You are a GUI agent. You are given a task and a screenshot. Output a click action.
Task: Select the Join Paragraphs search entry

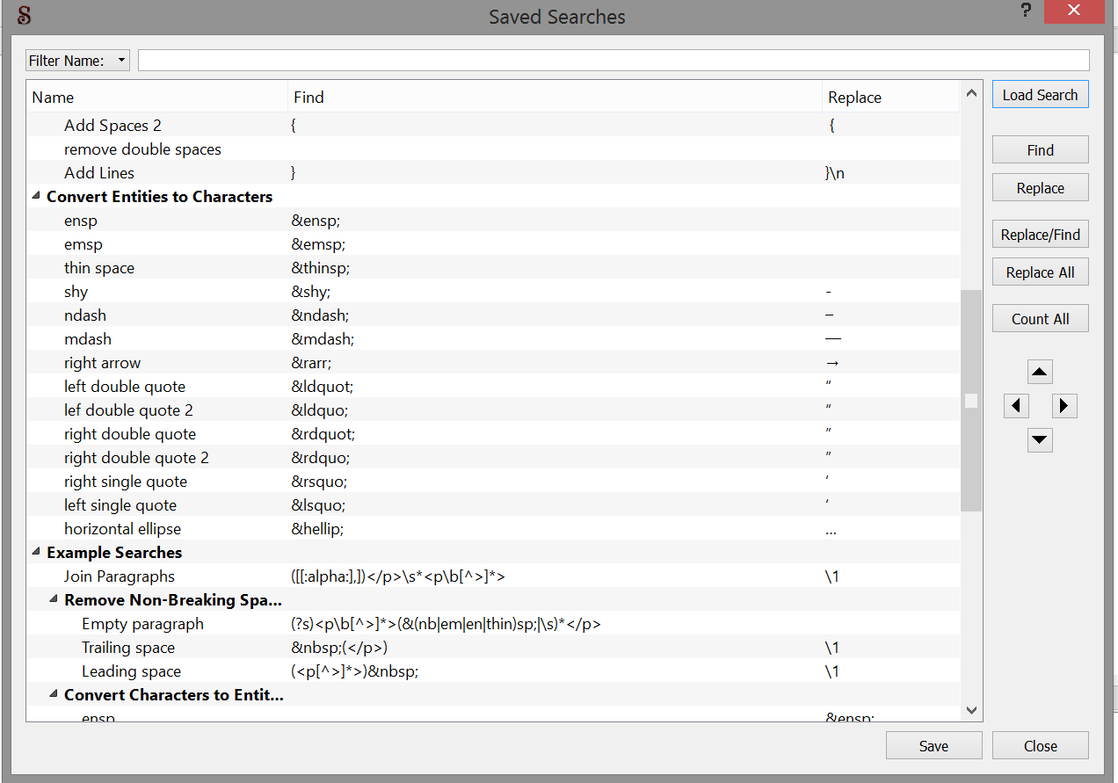[120, 576]
